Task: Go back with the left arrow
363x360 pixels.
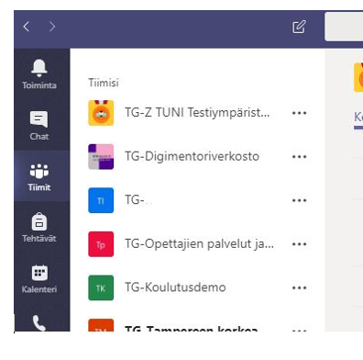Action: point(27,27)
